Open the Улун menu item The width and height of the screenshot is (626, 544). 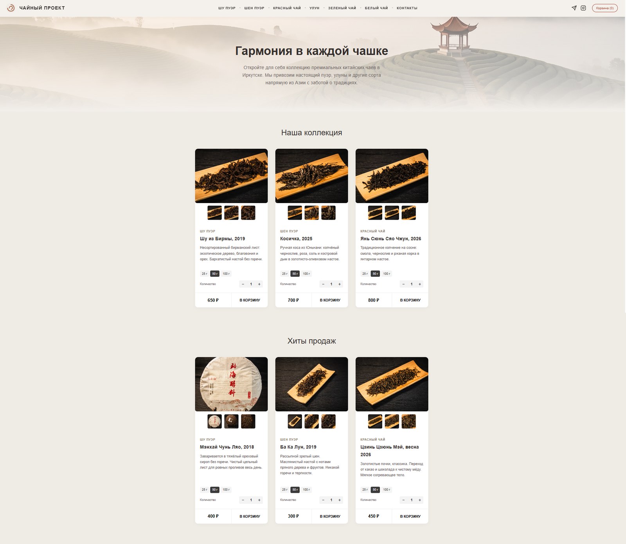click(x=315, y=8)
